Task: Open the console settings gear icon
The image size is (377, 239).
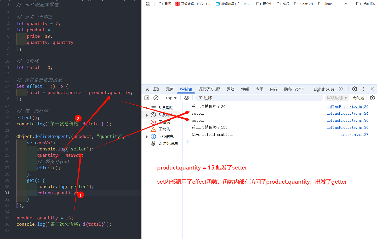Action: (372, 98)
